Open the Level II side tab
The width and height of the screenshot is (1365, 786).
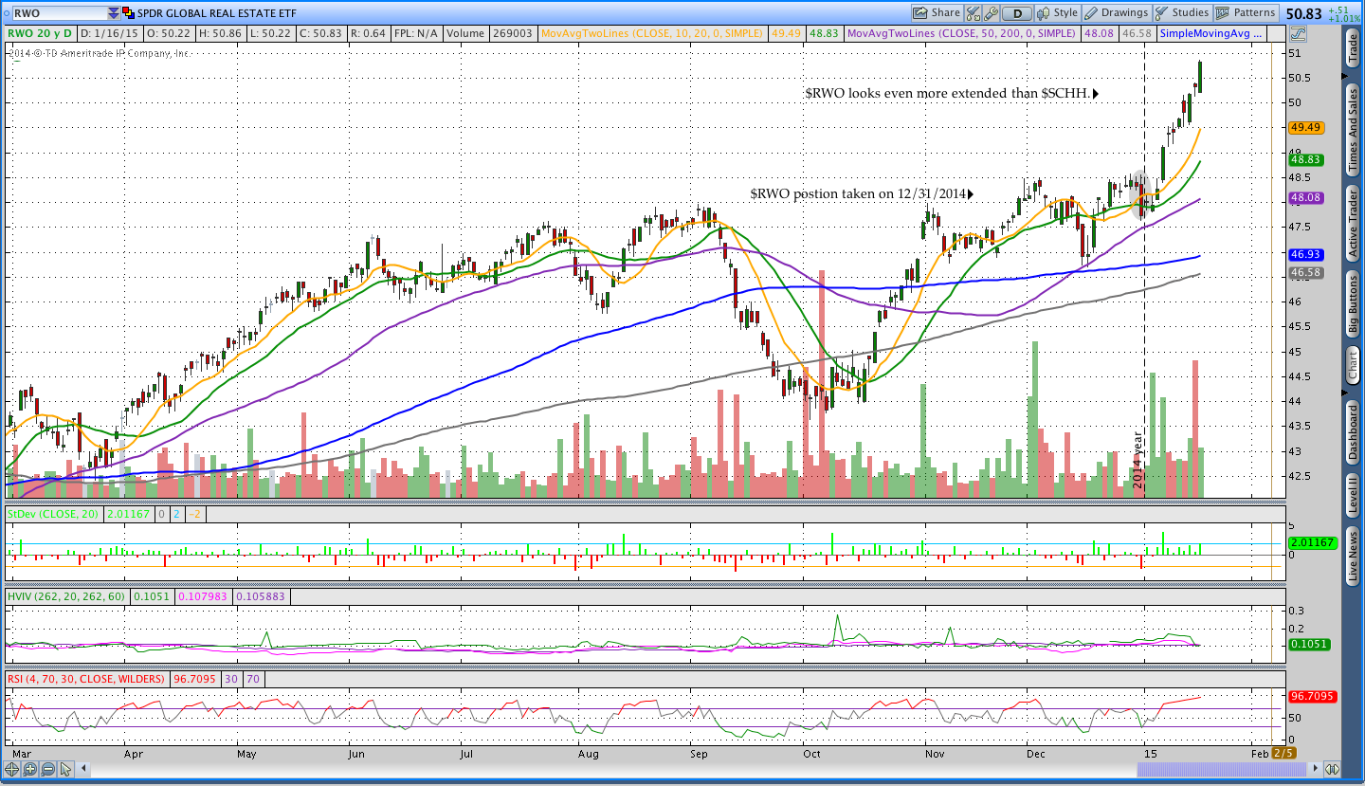point(1353,495)
